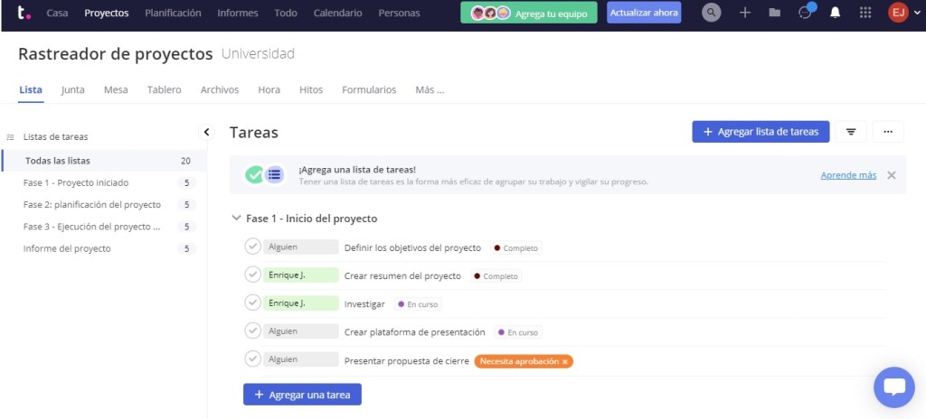Image resolution: width=926 pixels, height=419 pixels.
Task: Open the apps grid icon
Action: coord(865,13)
